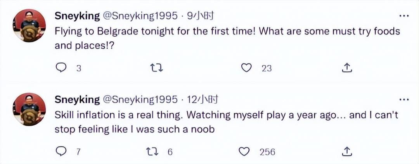The image size is (419, 164).
Task: Open more options on the skill inflation tweet
Action: click(x=404, y=99)
